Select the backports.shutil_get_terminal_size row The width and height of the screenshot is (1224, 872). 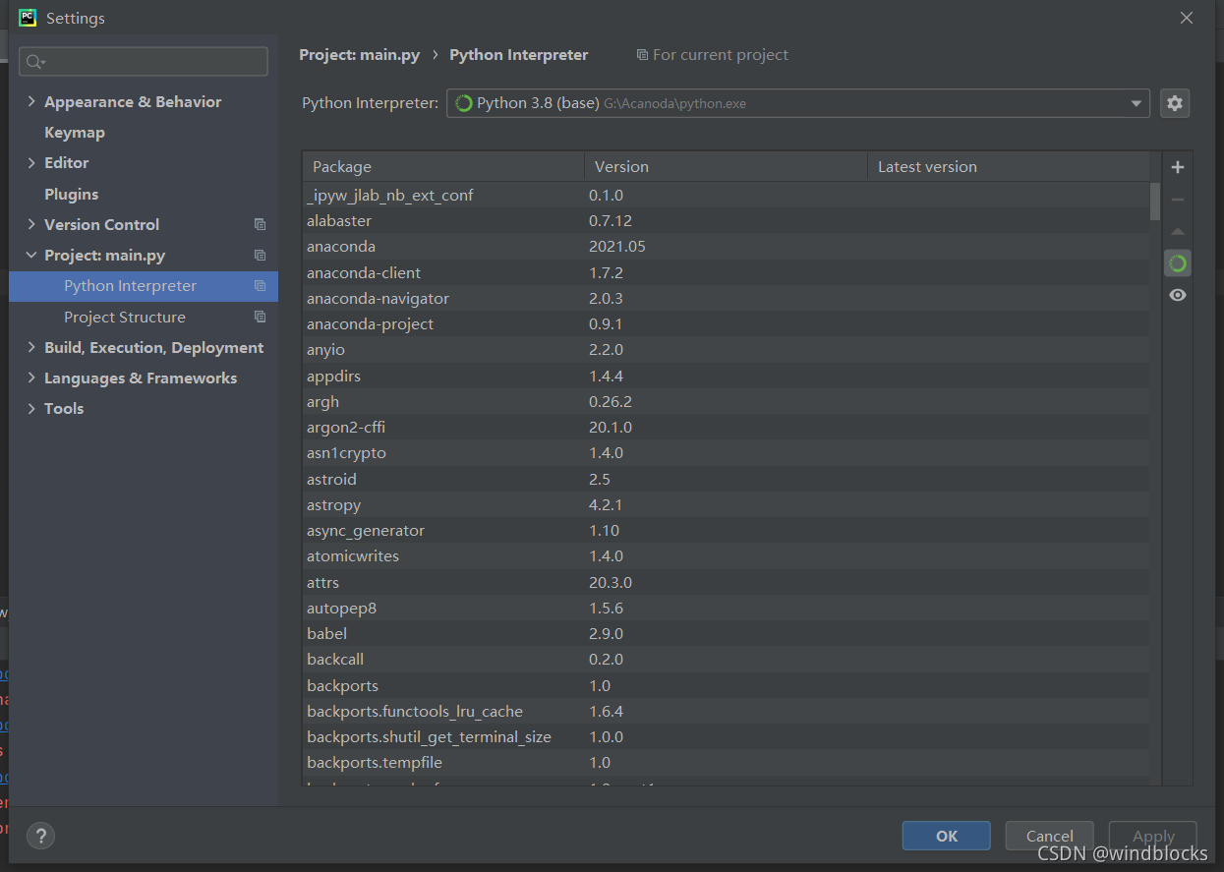pos(726,736)
